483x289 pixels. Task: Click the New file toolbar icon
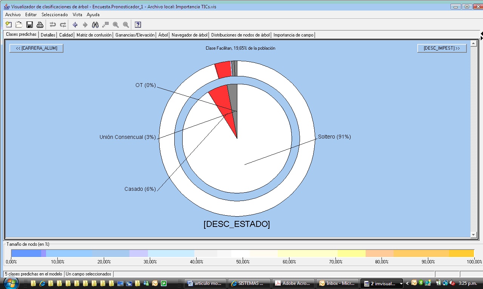(9, 25)
